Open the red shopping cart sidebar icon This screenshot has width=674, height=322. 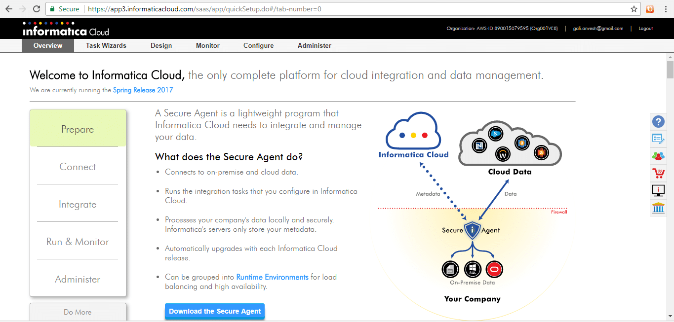point(658,173)
